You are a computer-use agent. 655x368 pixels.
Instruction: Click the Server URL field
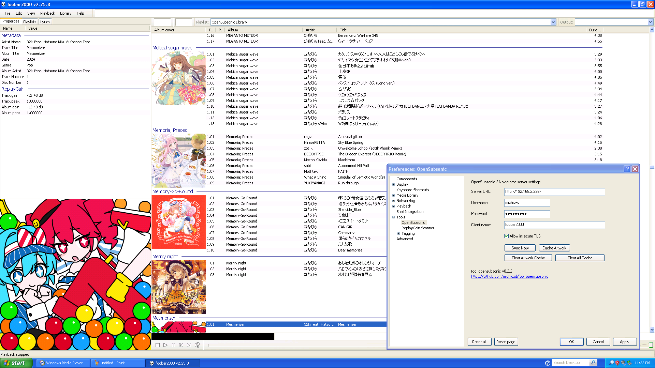pos(554,192)
